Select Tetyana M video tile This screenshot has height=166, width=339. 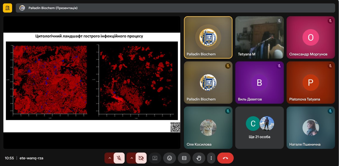[x=259, y=37]
